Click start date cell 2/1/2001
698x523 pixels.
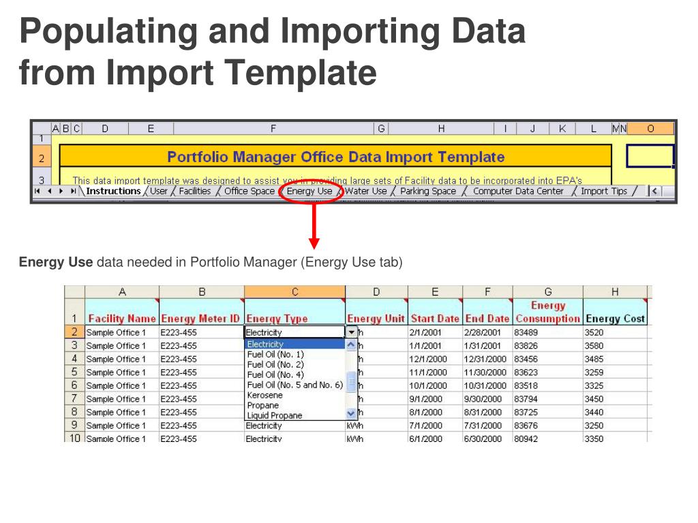point(435,332)
